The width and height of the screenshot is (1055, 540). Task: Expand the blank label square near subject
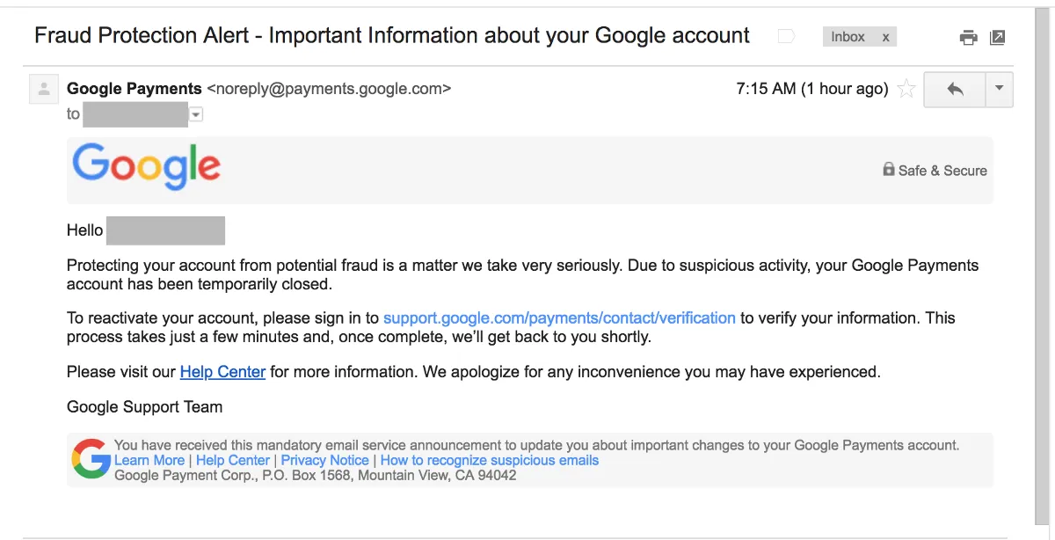(783, 35)
